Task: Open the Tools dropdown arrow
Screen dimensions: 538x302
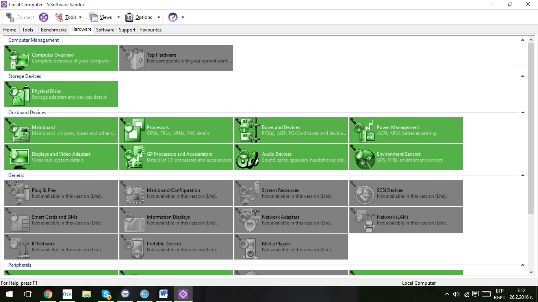Action: [80, 17]
